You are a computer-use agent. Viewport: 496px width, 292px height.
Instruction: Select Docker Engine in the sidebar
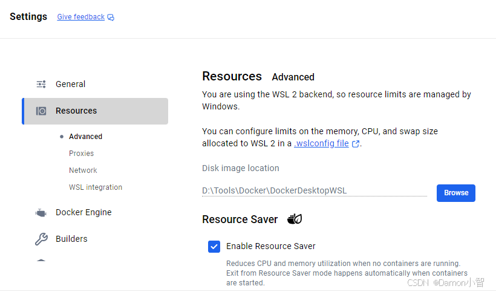[83, 212]
